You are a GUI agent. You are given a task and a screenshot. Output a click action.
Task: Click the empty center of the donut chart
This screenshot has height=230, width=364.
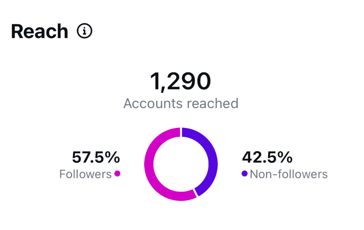tap(181, 164)
